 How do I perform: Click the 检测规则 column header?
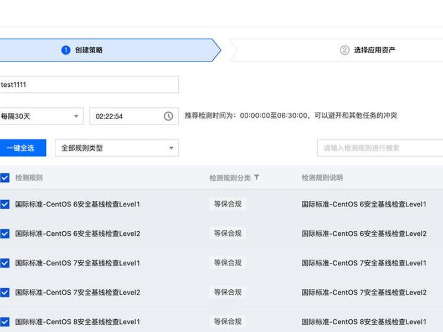[x=29, y=178]
